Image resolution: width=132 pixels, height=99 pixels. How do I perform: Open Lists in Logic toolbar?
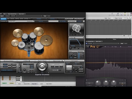(128, 14)
